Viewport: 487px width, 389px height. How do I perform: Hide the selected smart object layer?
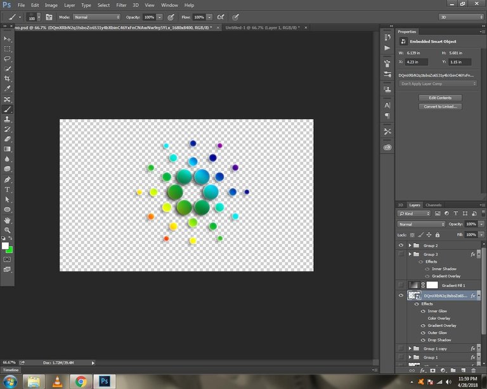[x=401, y=295]
